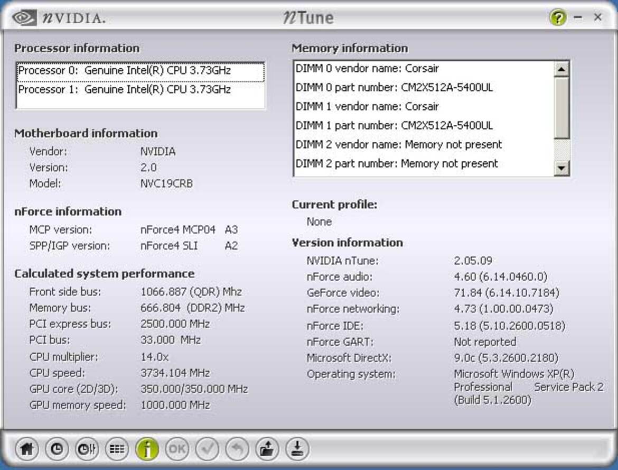Click GPU core value 350.000/350.000 MHz
The width and height of the screenshot is (618, 470).
tap(194, 389)
